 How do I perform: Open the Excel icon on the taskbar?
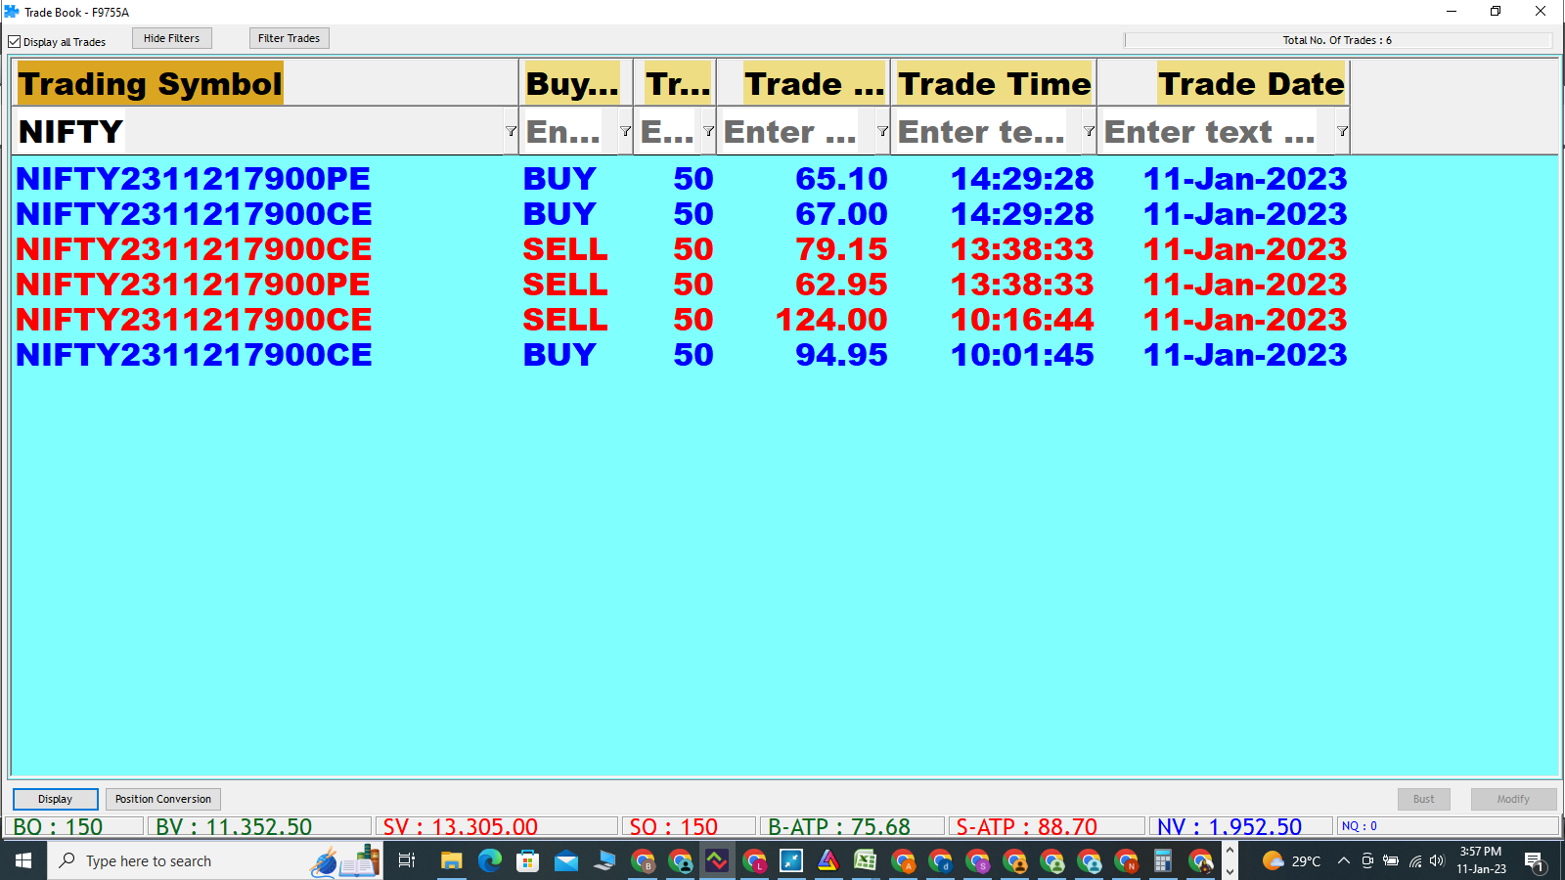[x=866, y=861]
